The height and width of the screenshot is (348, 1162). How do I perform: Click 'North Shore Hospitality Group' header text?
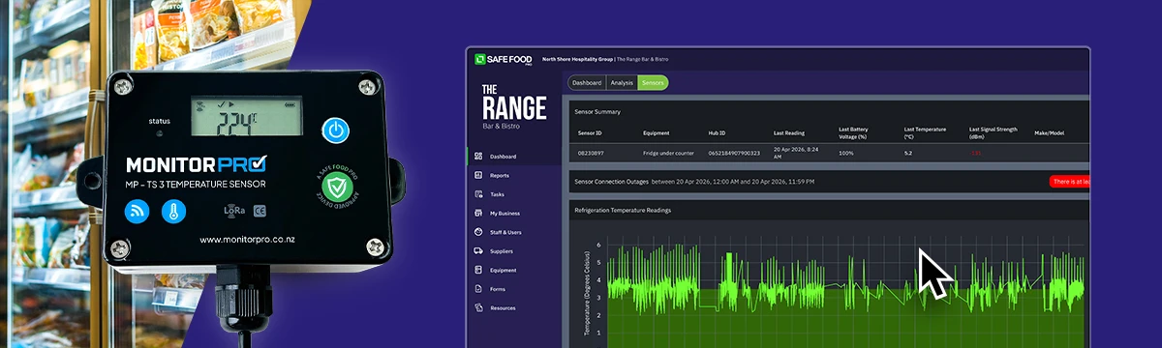[578, 59]
